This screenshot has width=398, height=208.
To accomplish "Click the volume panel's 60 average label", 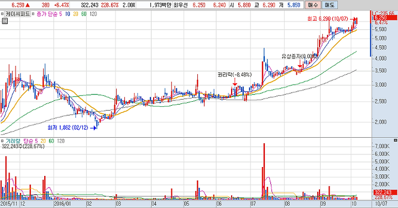I will tap(51, 141).
